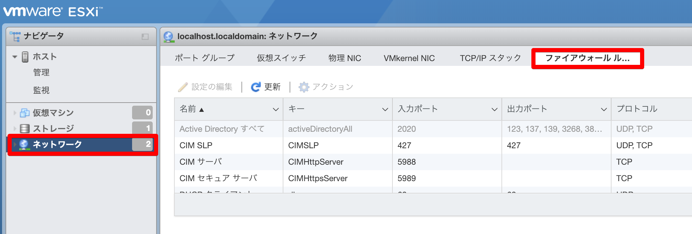692x234 pixels.
Task: Click the Navigator panel icon
Action: tap(15, 36)
